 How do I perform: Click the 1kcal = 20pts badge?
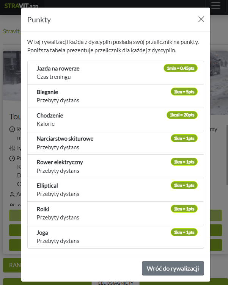tap(182, 115)
